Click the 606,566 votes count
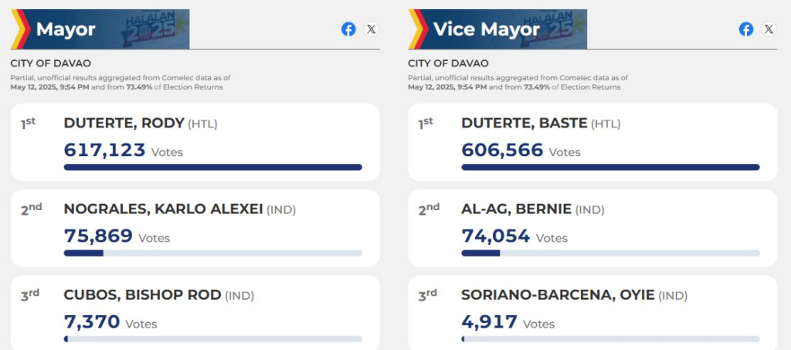Screen dimensions: 791x350 tap(502, 150)
